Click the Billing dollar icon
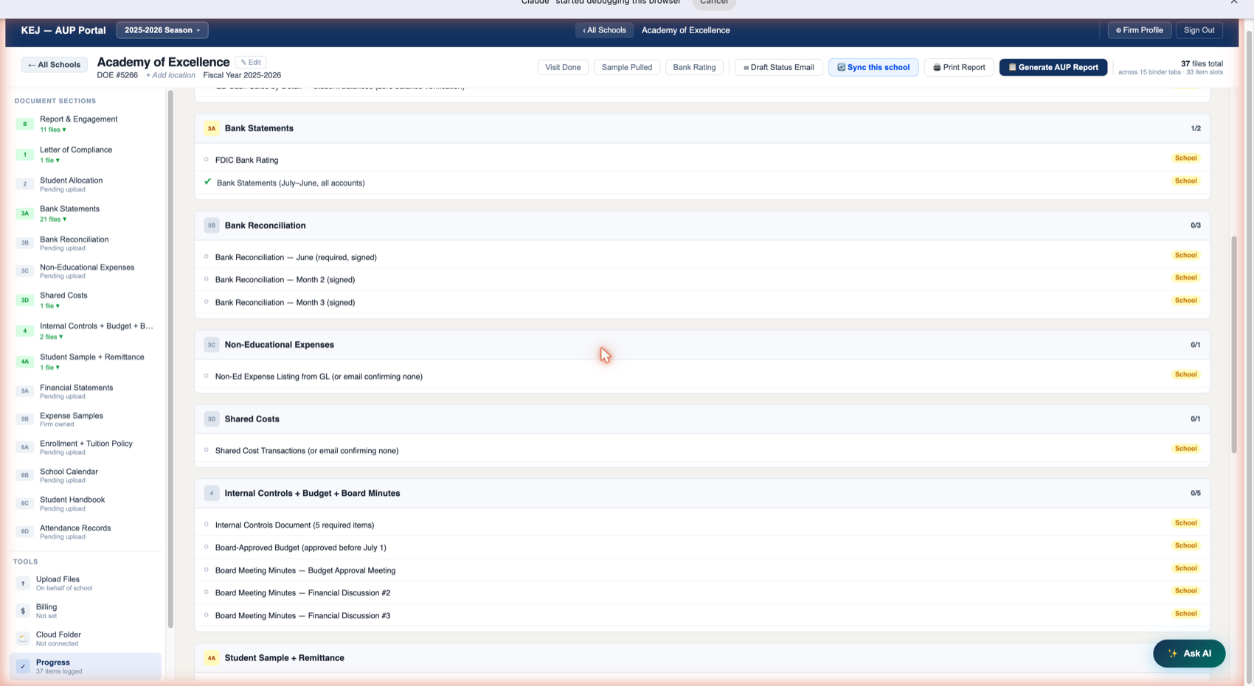The image size is (1254, 686). (23, 611)
